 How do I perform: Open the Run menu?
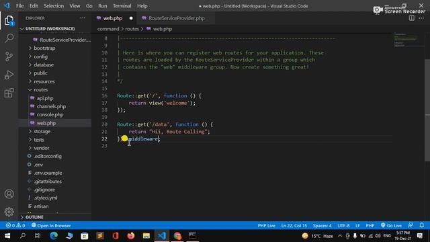pos(103,6)
